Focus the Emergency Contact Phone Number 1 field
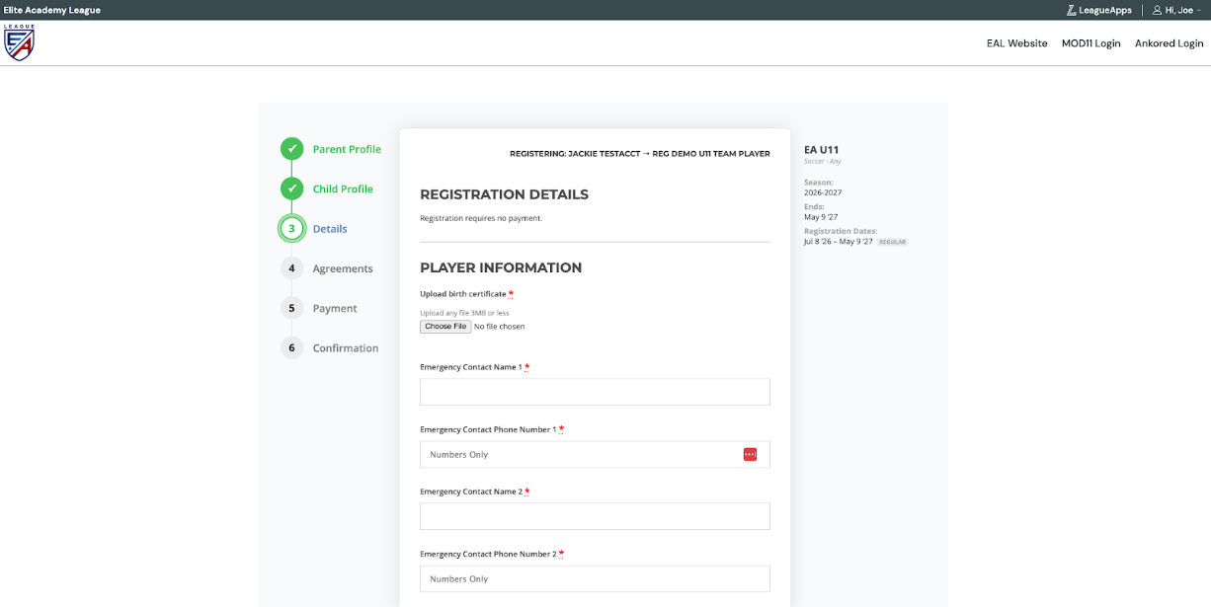 coord(595,454)
